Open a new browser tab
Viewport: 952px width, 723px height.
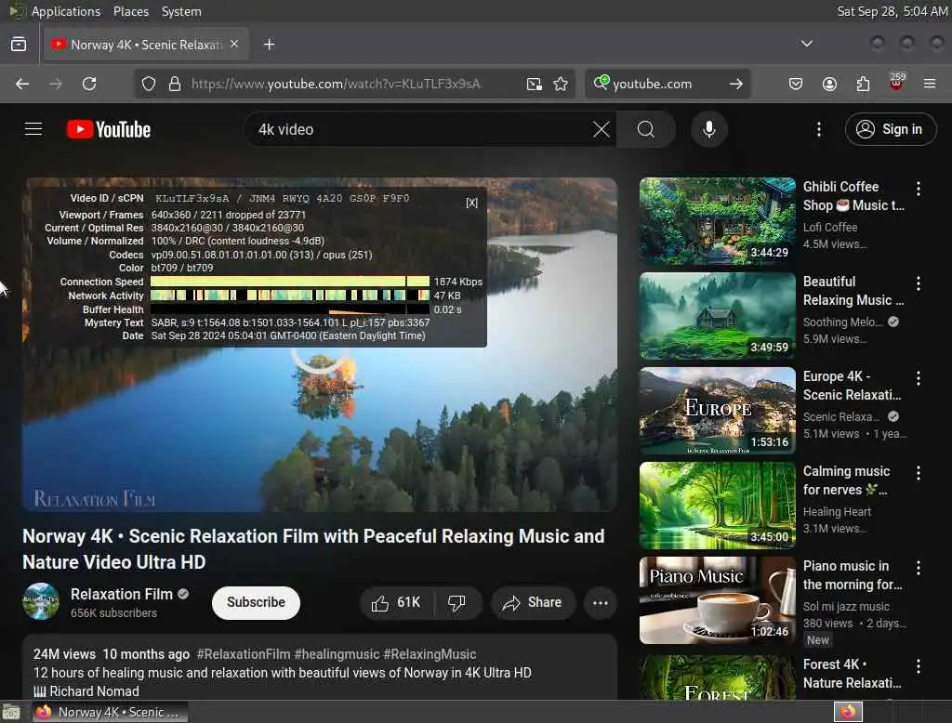[269, 45]
